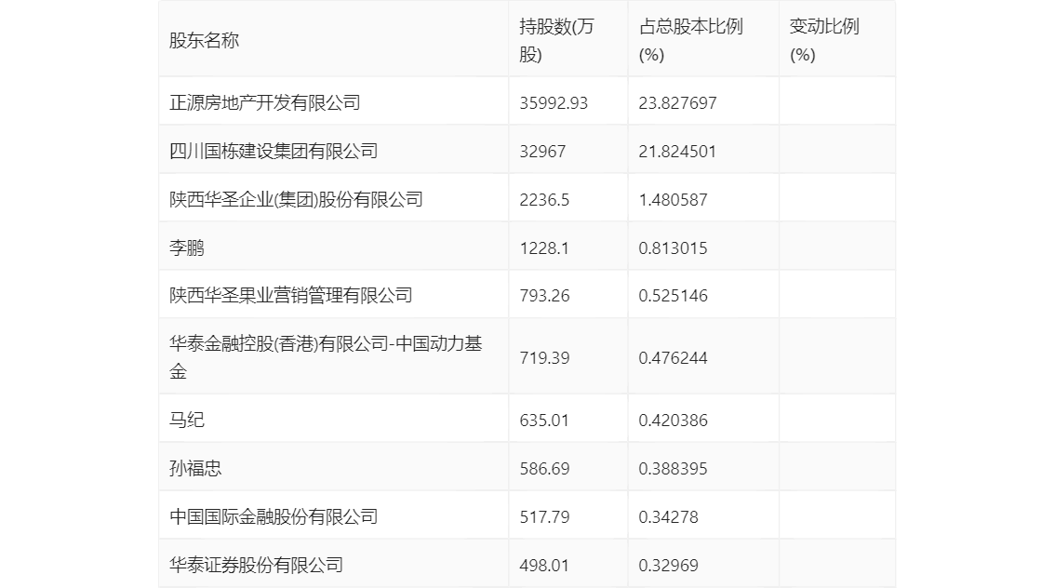This screenshot has width=1055, height=588.
Task: Select 中国国际金融股份有限公司 shareholder name
Action: tap(274, 517)
